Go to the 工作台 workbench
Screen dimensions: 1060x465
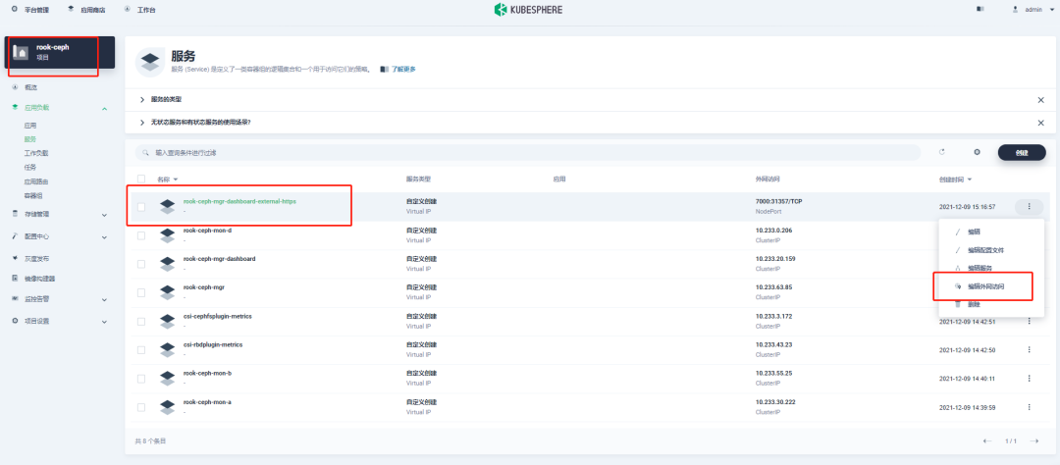coord(140,10)
